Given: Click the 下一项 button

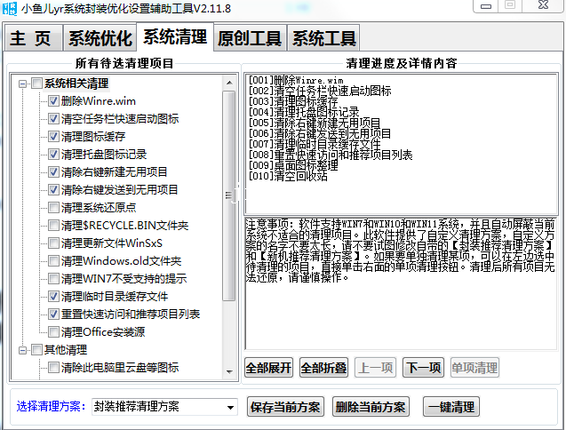Looking at the screenshot, I should click(423, 368).
